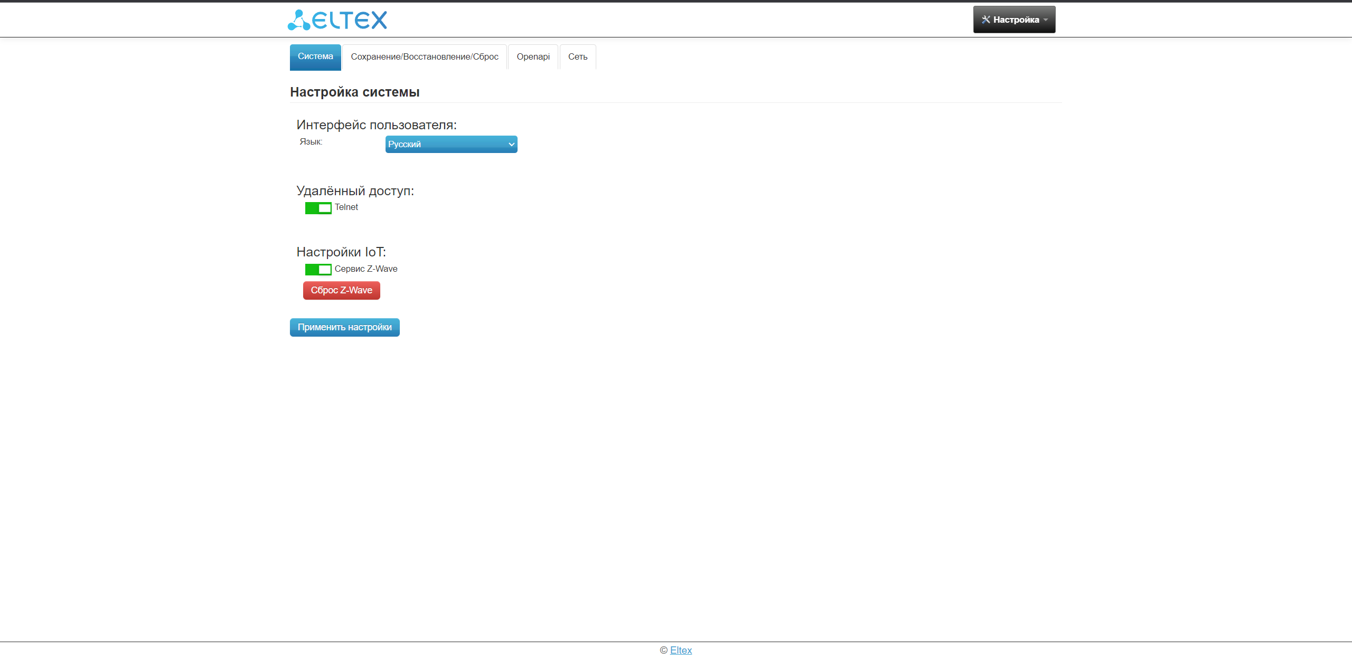Viewport: 1352px width, 659px height.
Task: Expand the Настройка menu caret arrow
Action: [x=1046, y=20]
